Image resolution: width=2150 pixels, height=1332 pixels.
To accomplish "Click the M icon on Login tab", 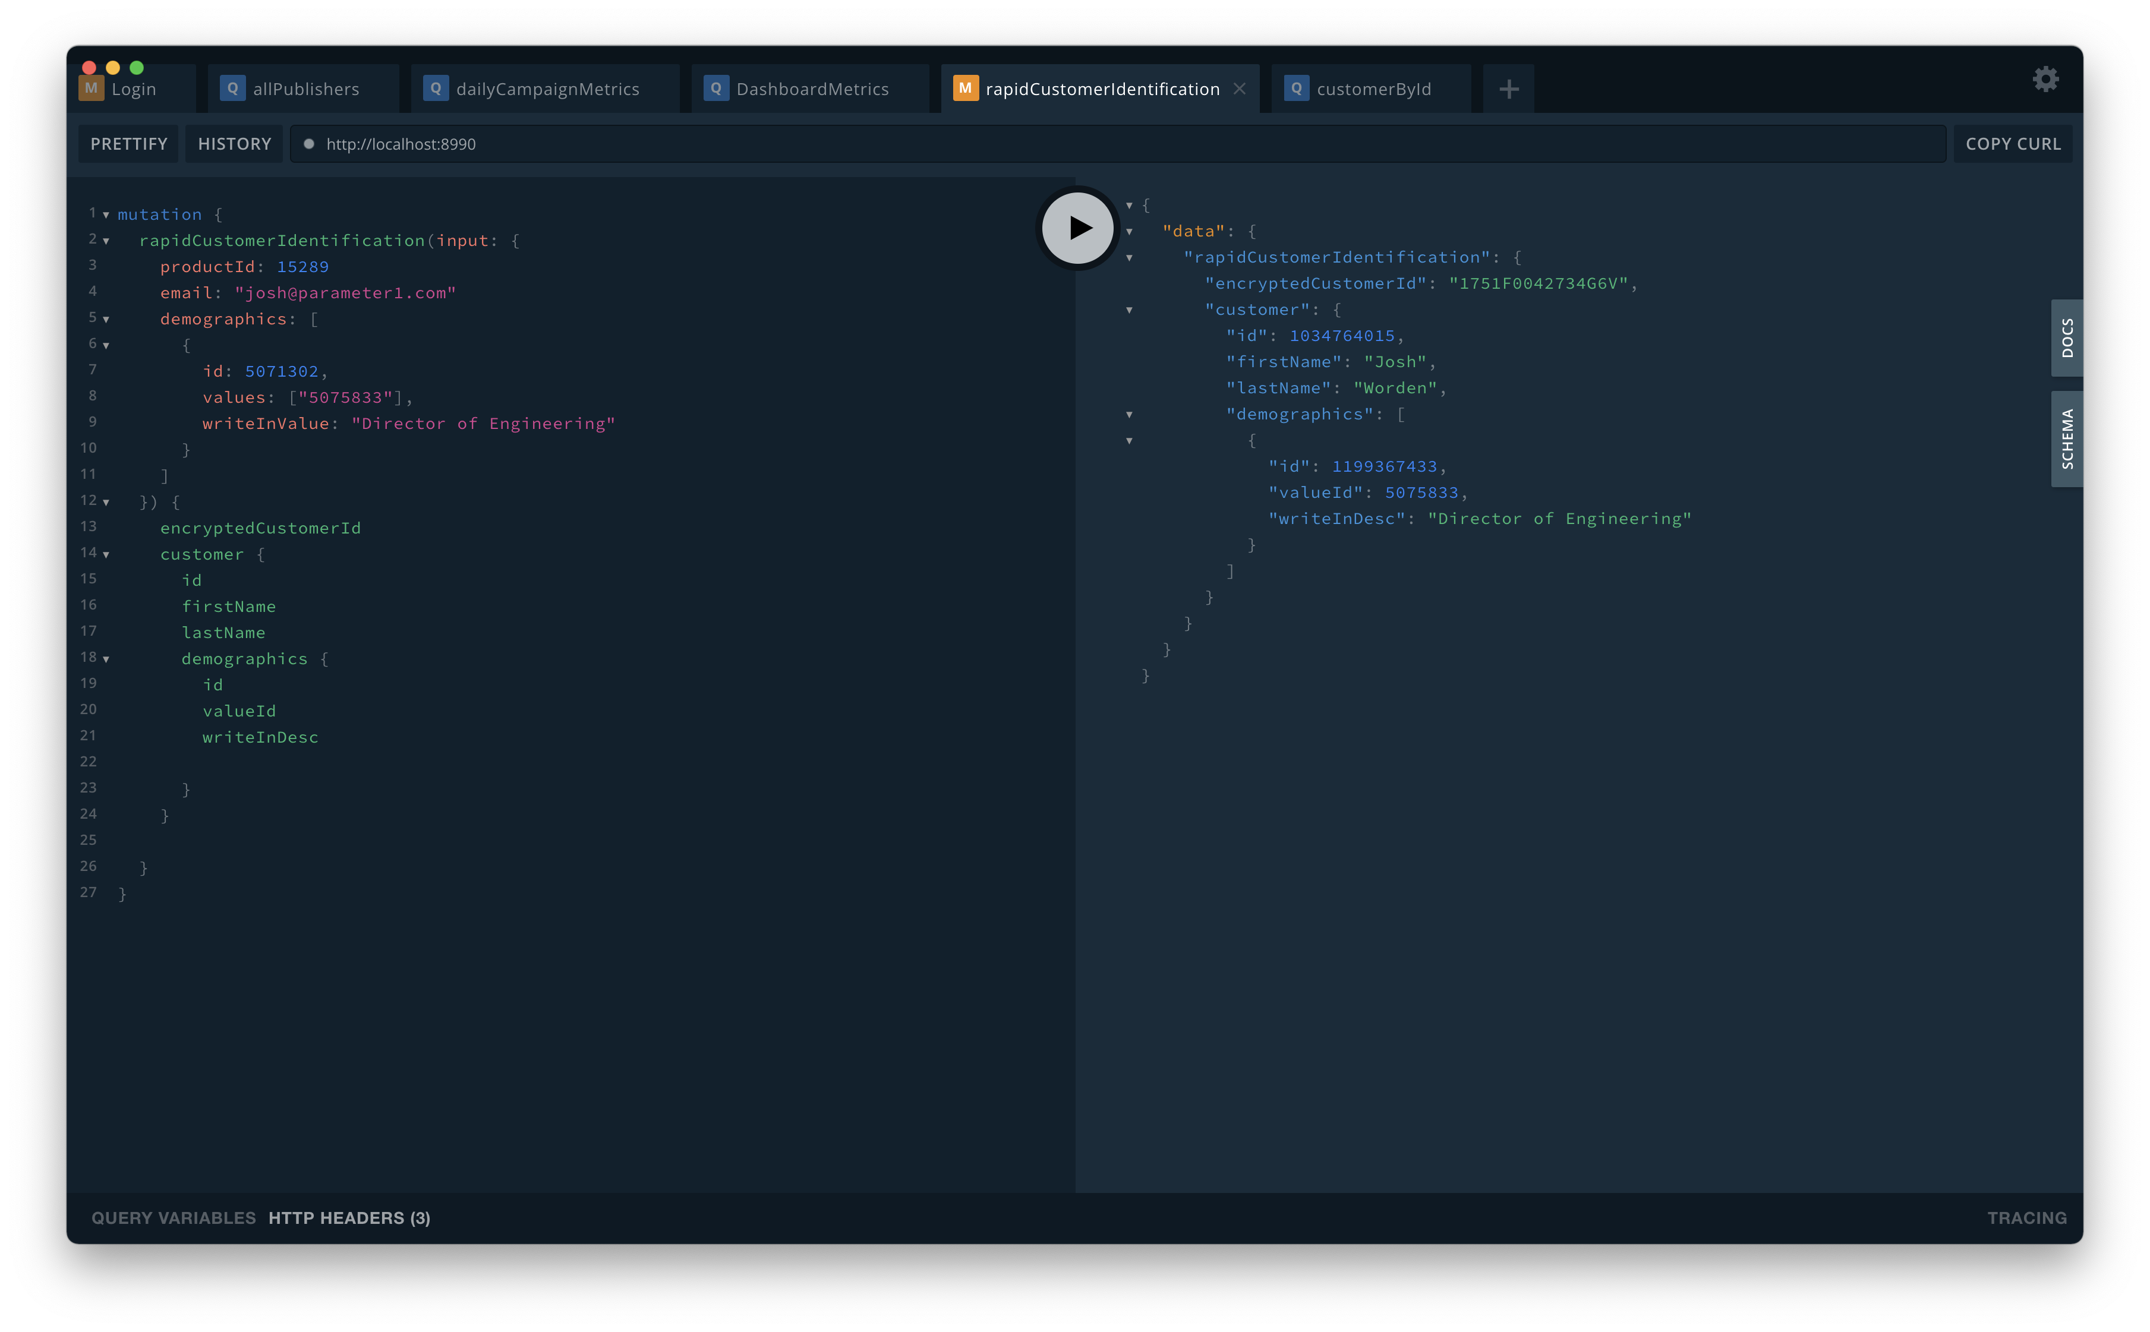I will point(91,89).
